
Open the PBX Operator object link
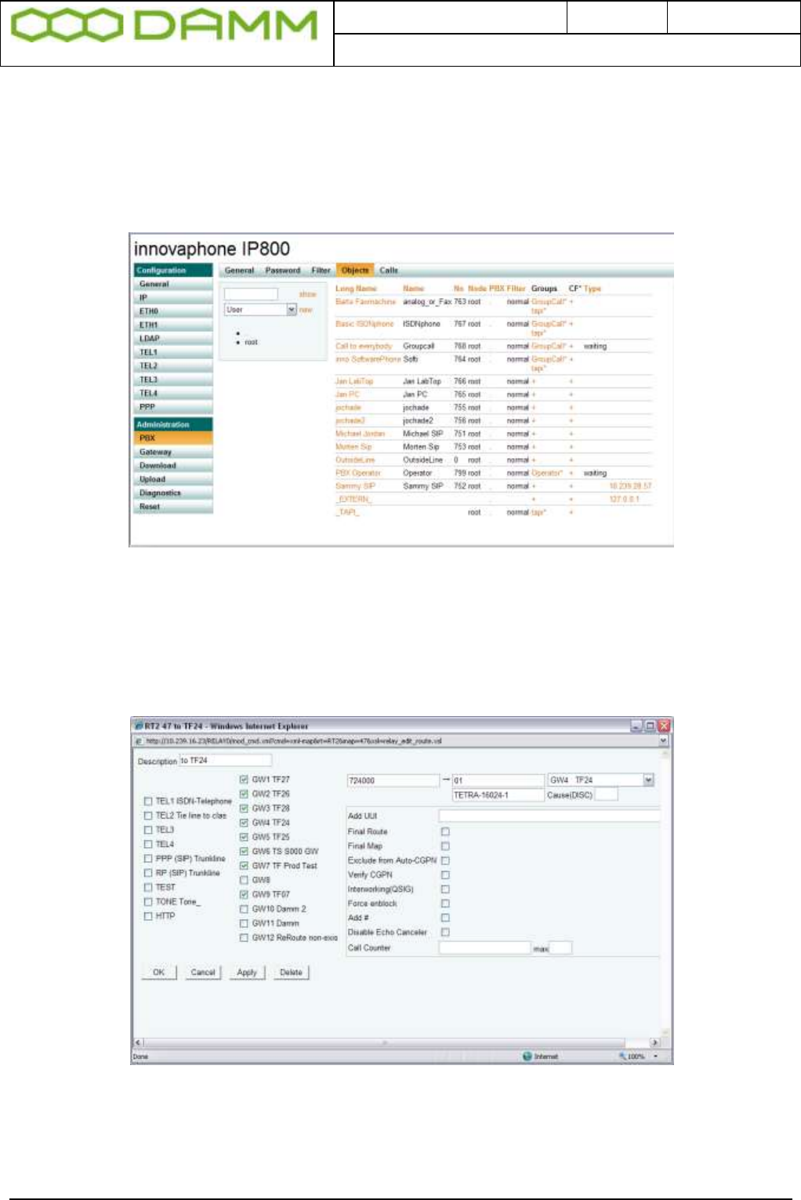click(358, 473)
